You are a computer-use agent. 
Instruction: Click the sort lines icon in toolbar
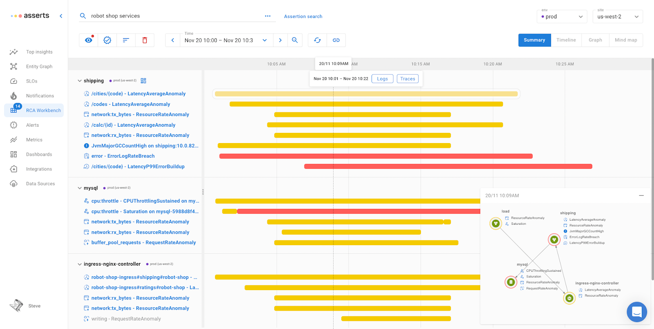click(126, 40)
